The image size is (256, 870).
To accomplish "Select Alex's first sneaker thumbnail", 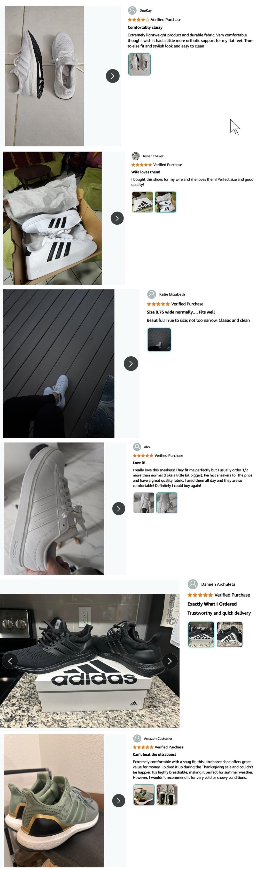I will [144, 503].
